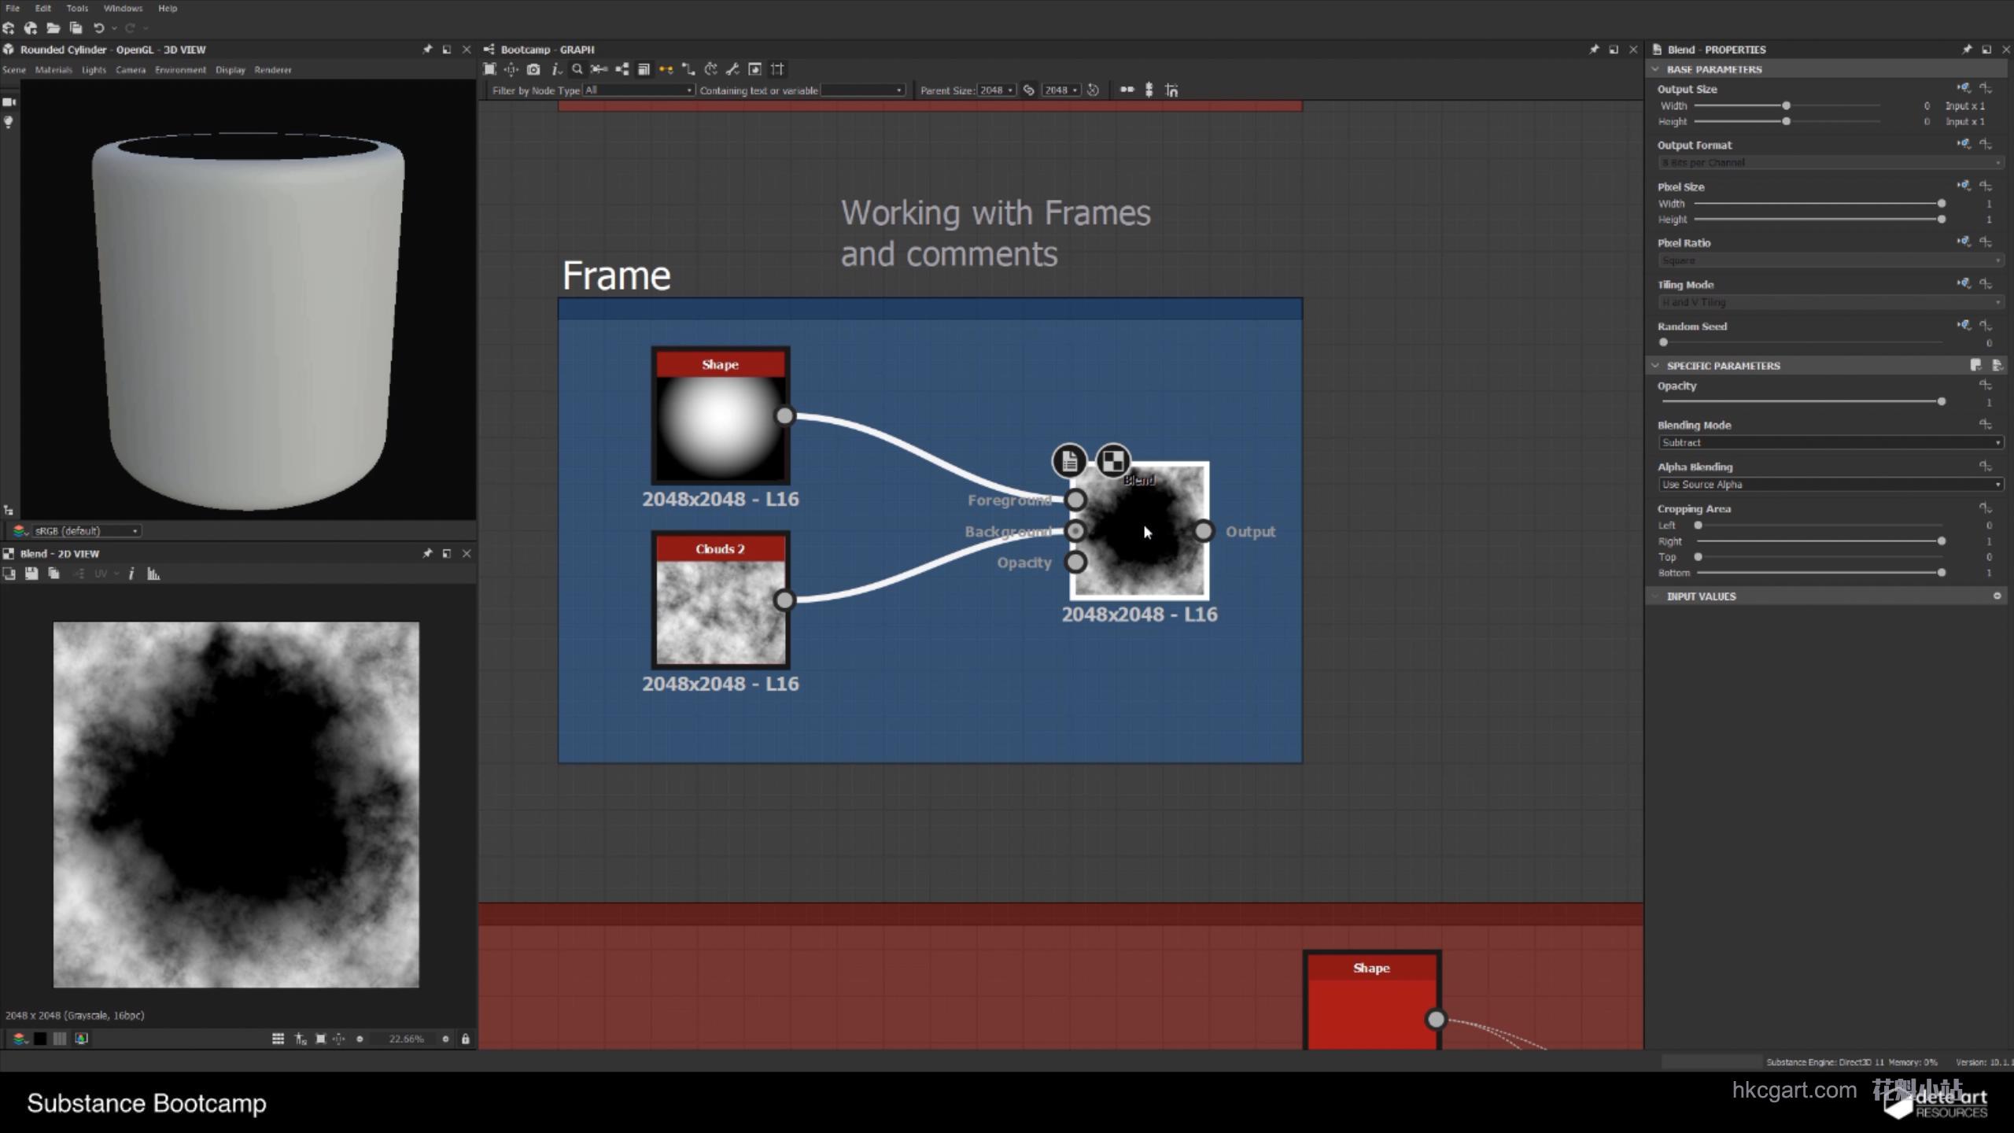Click the chain link icon between Parent Size values
This screenshot has height=1133, width=2014.
(1028, 90)
